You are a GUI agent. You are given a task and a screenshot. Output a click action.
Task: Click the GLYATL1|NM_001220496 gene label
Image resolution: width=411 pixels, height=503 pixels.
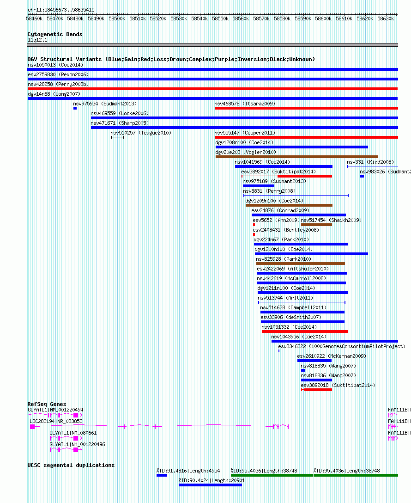[77, 444]
